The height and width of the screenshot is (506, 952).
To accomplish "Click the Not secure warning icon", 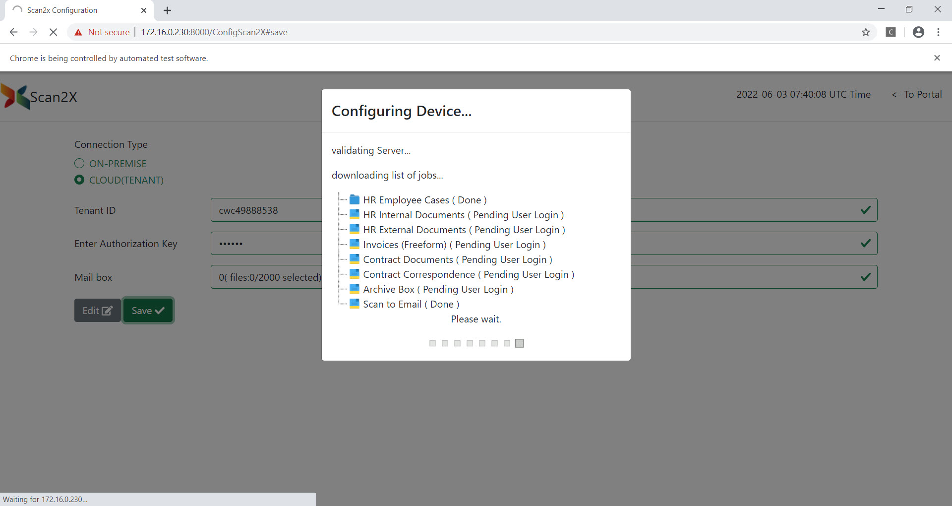I will pyautogui.click(x=78, y=32).
